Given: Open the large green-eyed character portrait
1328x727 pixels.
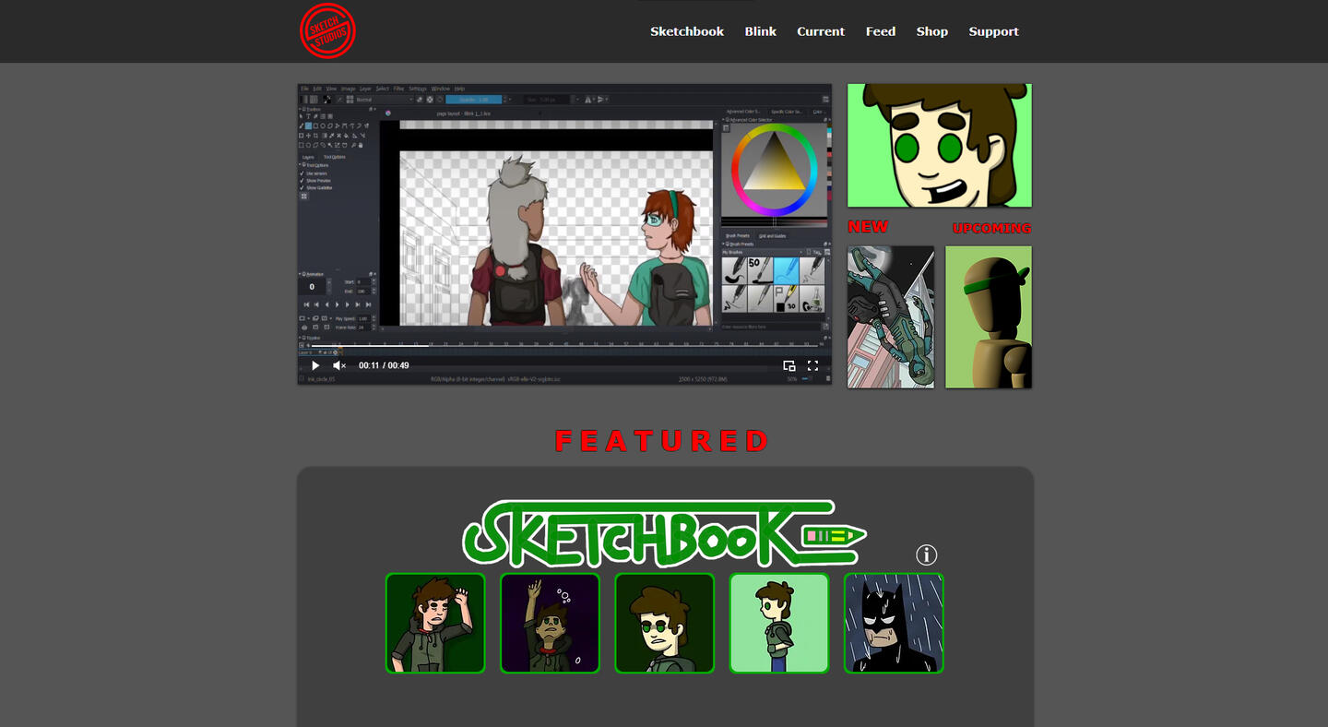Looking at the screenshot, I should click(x=939, y=145).
